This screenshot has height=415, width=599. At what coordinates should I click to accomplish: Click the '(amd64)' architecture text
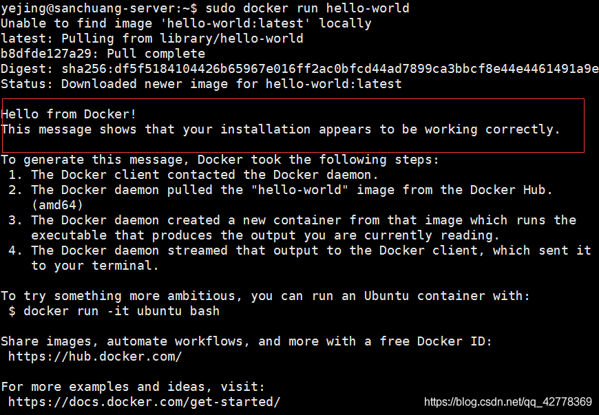57,205
